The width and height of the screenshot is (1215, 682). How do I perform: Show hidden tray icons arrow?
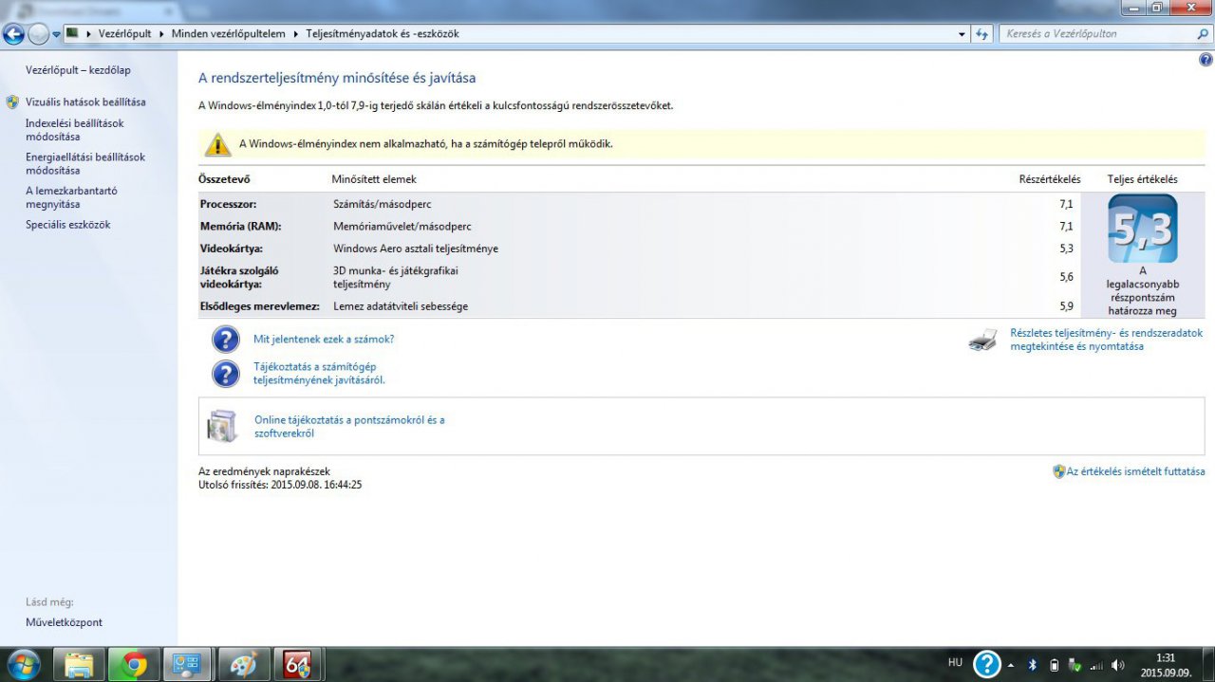[x=1011, y=665]
